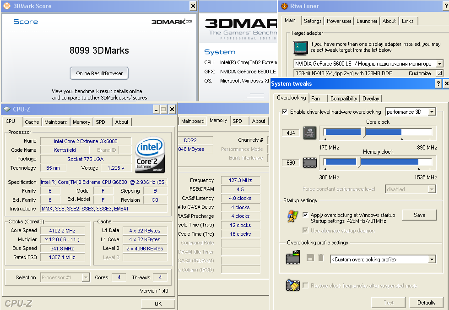Switch to the Cache tab in CPU-Z
Screen dimensions: 449x310
pyautogui.click(x=32, y=122)
